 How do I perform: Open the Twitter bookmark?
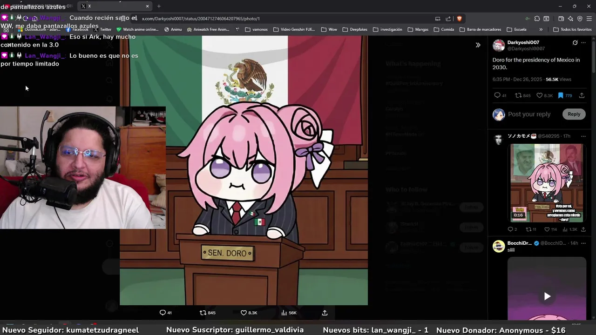point(102,29)
